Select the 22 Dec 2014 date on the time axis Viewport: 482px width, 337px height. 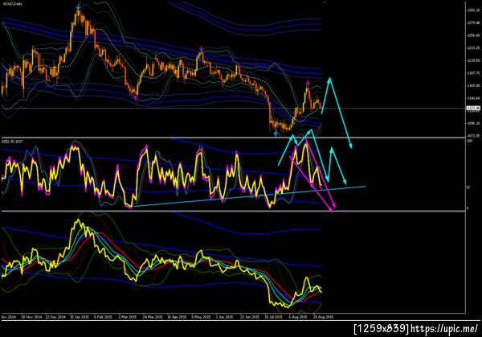coord(55,316)
